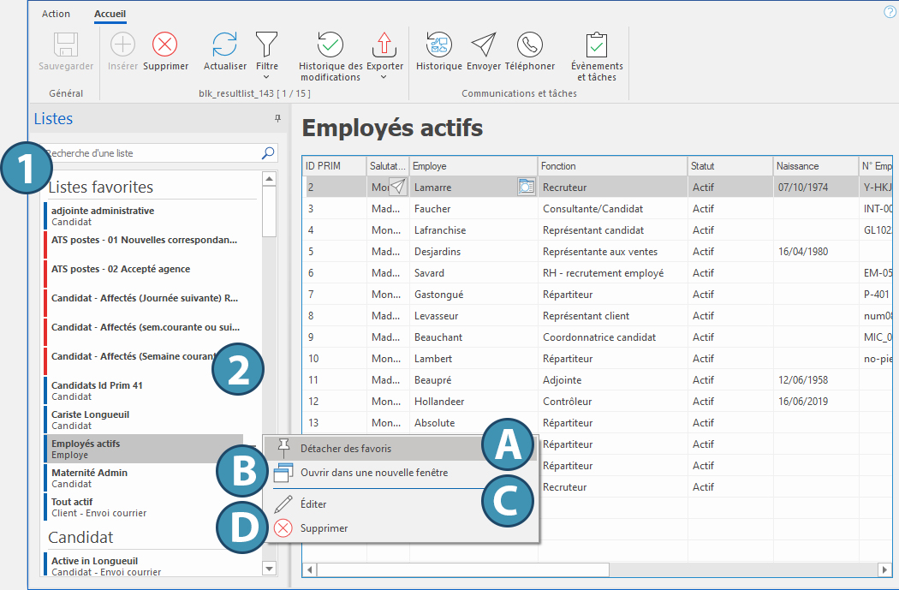Click the Historique communications icon

(438, 45)
